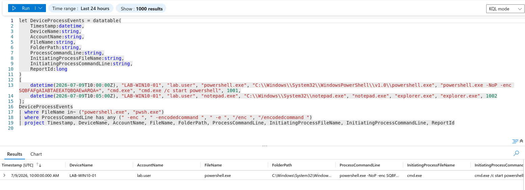Select the lab.user result cell

(x=144, y=176)
